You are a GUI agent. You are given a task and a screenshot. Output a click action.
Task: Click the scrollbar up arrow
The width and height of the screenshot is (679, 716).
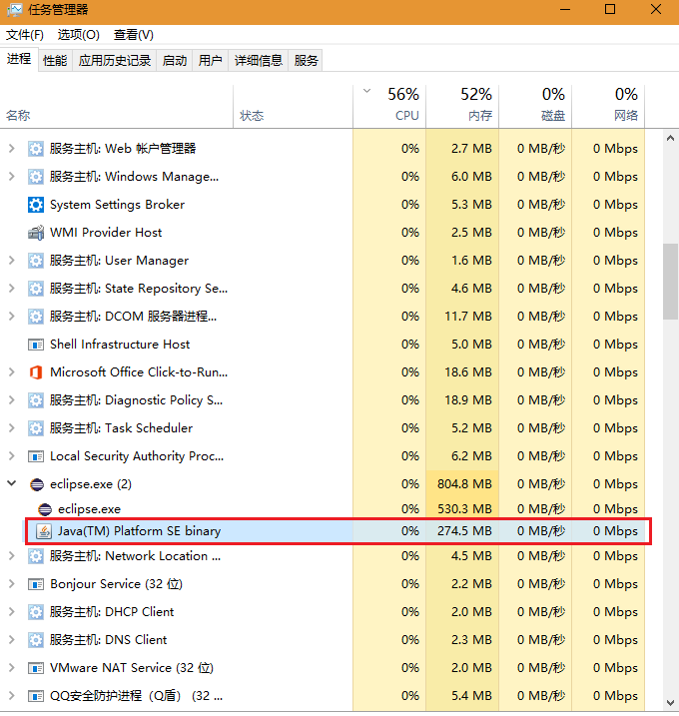pos(670,138)
